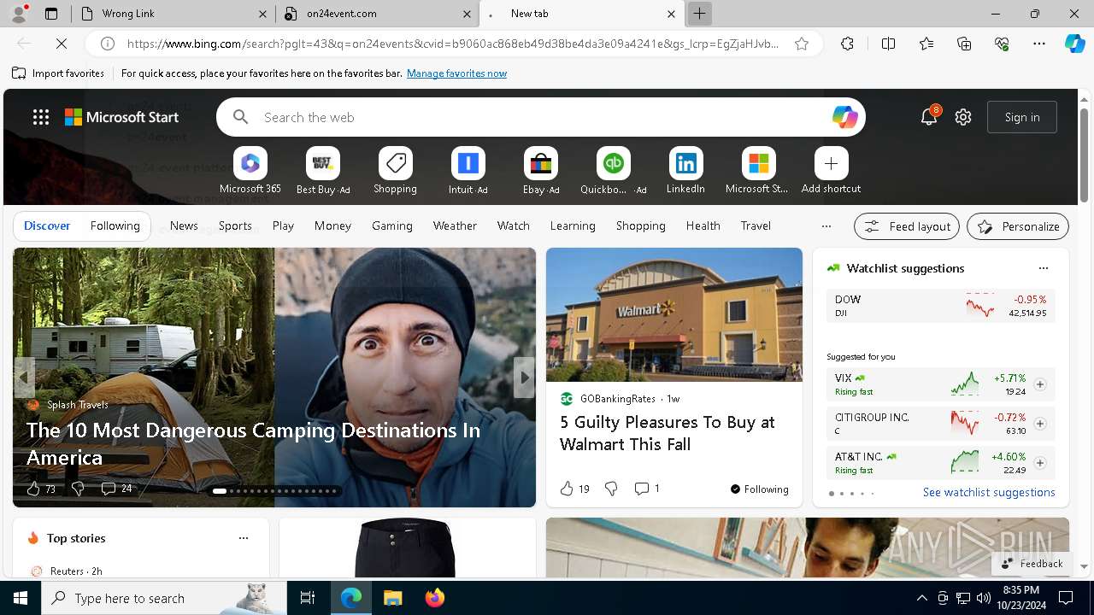Switch to the Following feed tab
The width and height of the screenshot is (1094, 615).
click(115, 225)
